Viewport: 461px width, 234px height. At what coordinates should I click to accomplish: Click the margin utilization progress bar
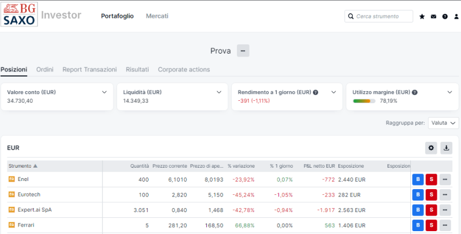coord(364,101)
